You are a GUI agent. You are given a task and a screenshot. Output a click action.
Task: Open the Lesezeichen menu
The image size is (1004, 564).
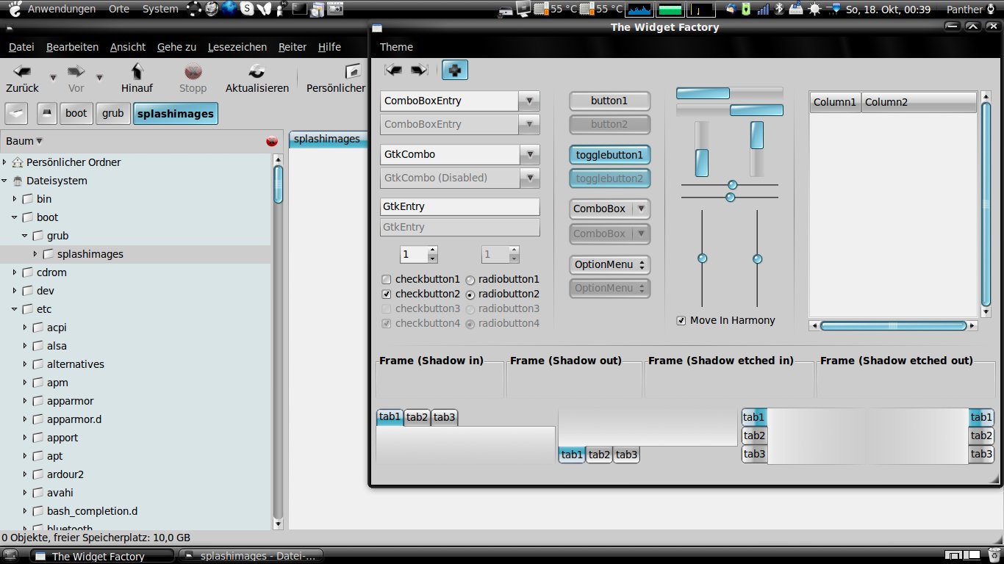click(237, 46)
